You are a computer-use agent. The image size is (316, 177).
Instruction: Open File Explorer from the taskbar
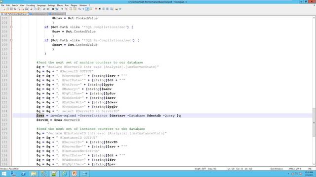pyautogui.click(x=34, y=174)
